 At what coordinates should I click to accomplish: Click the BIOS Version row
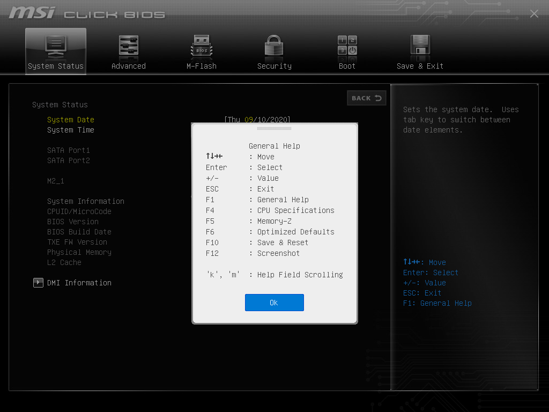coord(73,222)
